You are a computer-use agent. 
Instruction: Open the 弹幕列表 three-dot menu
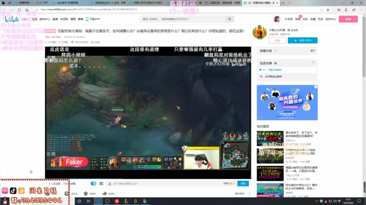point(276,51)
